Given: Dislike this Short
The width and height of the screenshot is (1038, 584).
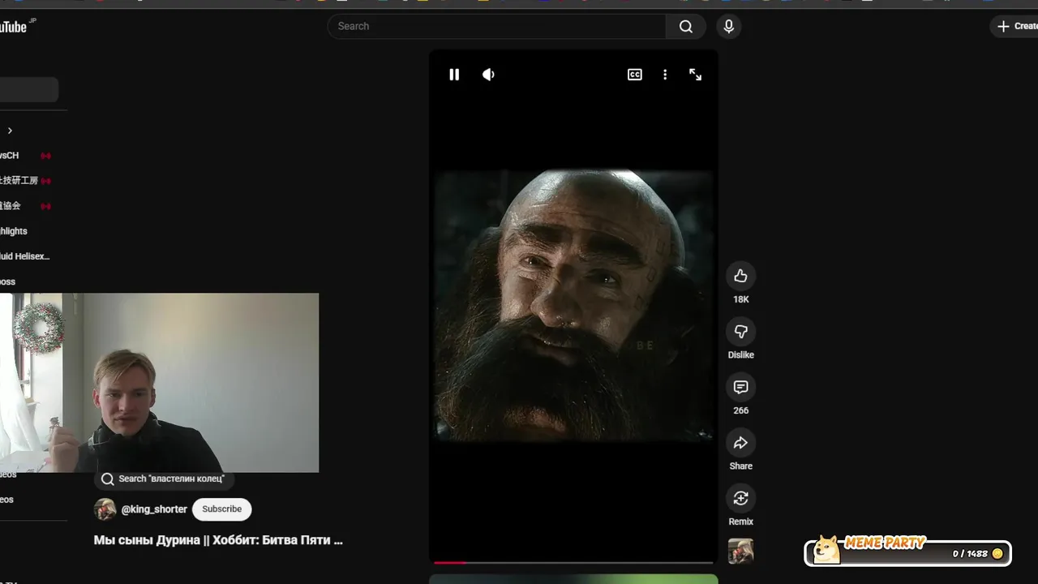Looking at the screenshot, I should 740,332.
